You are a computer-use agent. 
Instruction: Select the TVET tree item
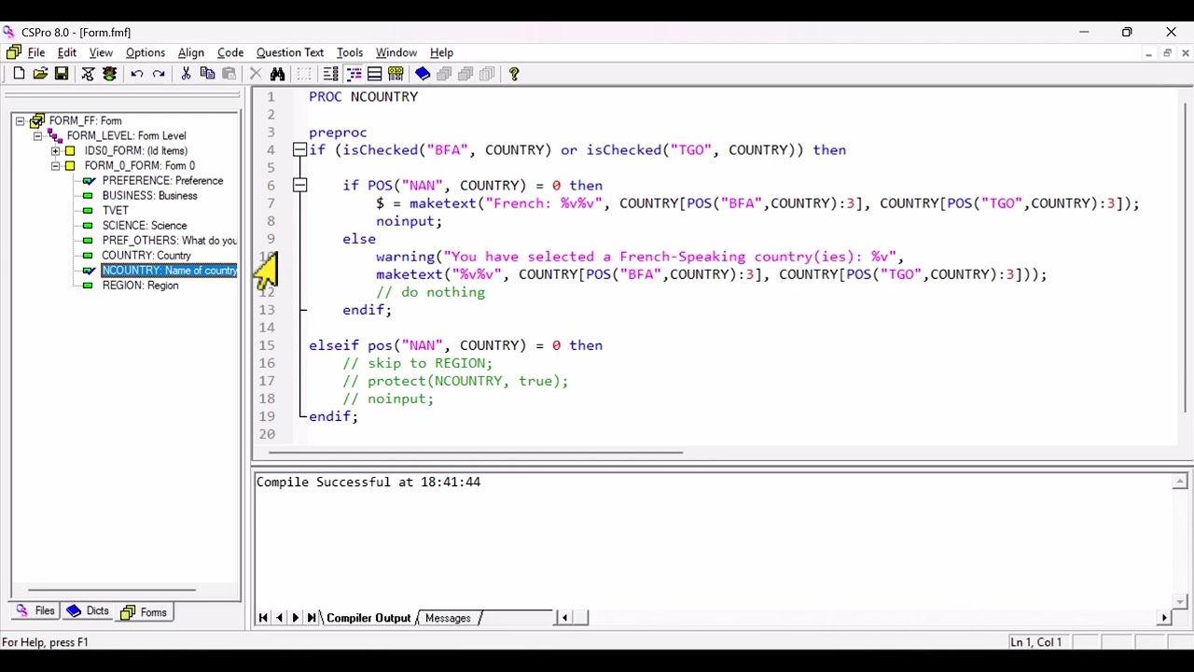116,211
